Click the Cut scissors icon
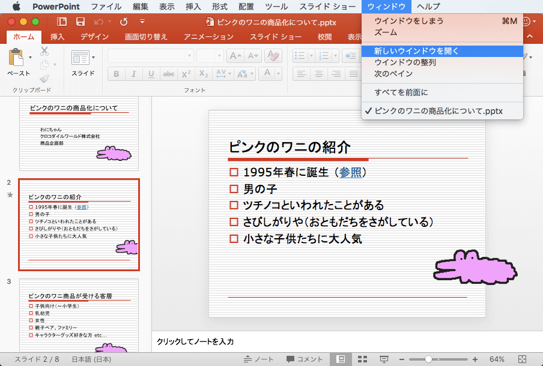543x366 pixels. 44,52
